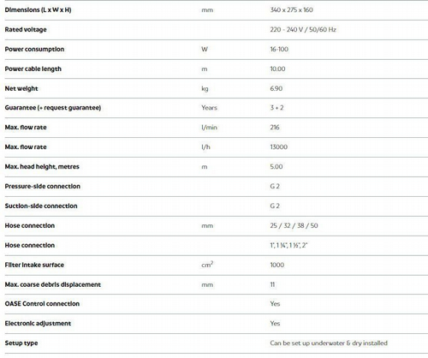Click the Setup type underwater & dry installed text
This screenshot has width=428, height=358.
[x=329, y=343]
